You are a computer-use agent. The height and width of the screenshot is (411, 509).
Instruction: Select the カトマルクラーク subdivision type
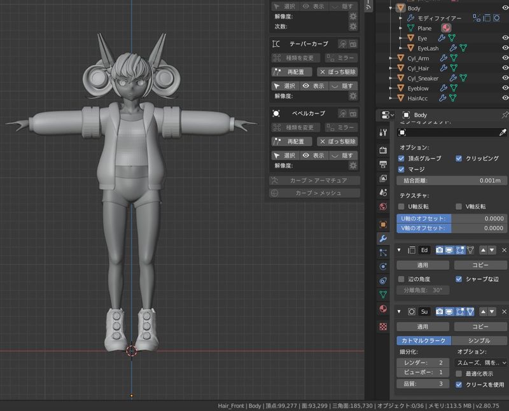tap(423, 340)
